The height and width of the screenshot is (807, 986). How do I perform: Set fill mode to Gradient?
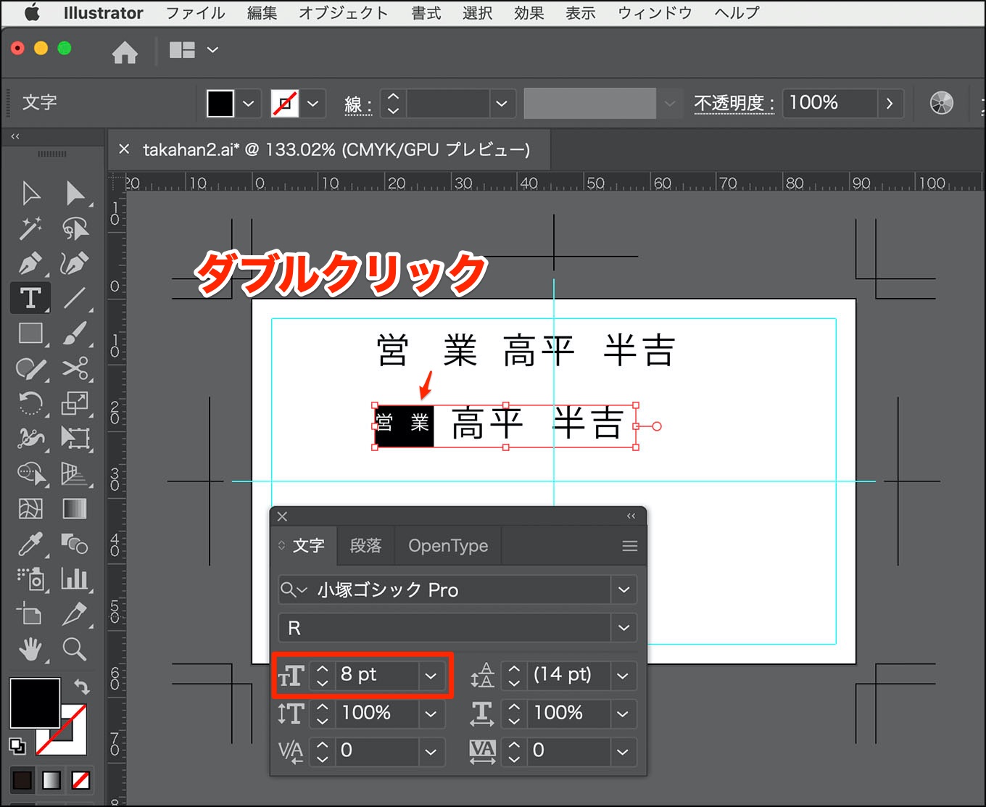[51, 780]
